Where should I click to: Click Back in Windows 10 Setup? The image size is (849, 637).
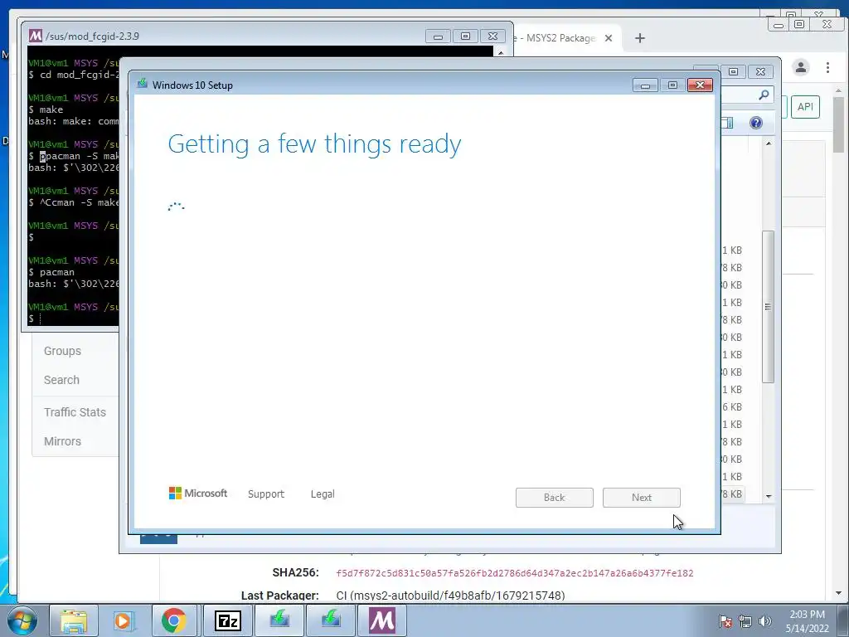point(555,498)
